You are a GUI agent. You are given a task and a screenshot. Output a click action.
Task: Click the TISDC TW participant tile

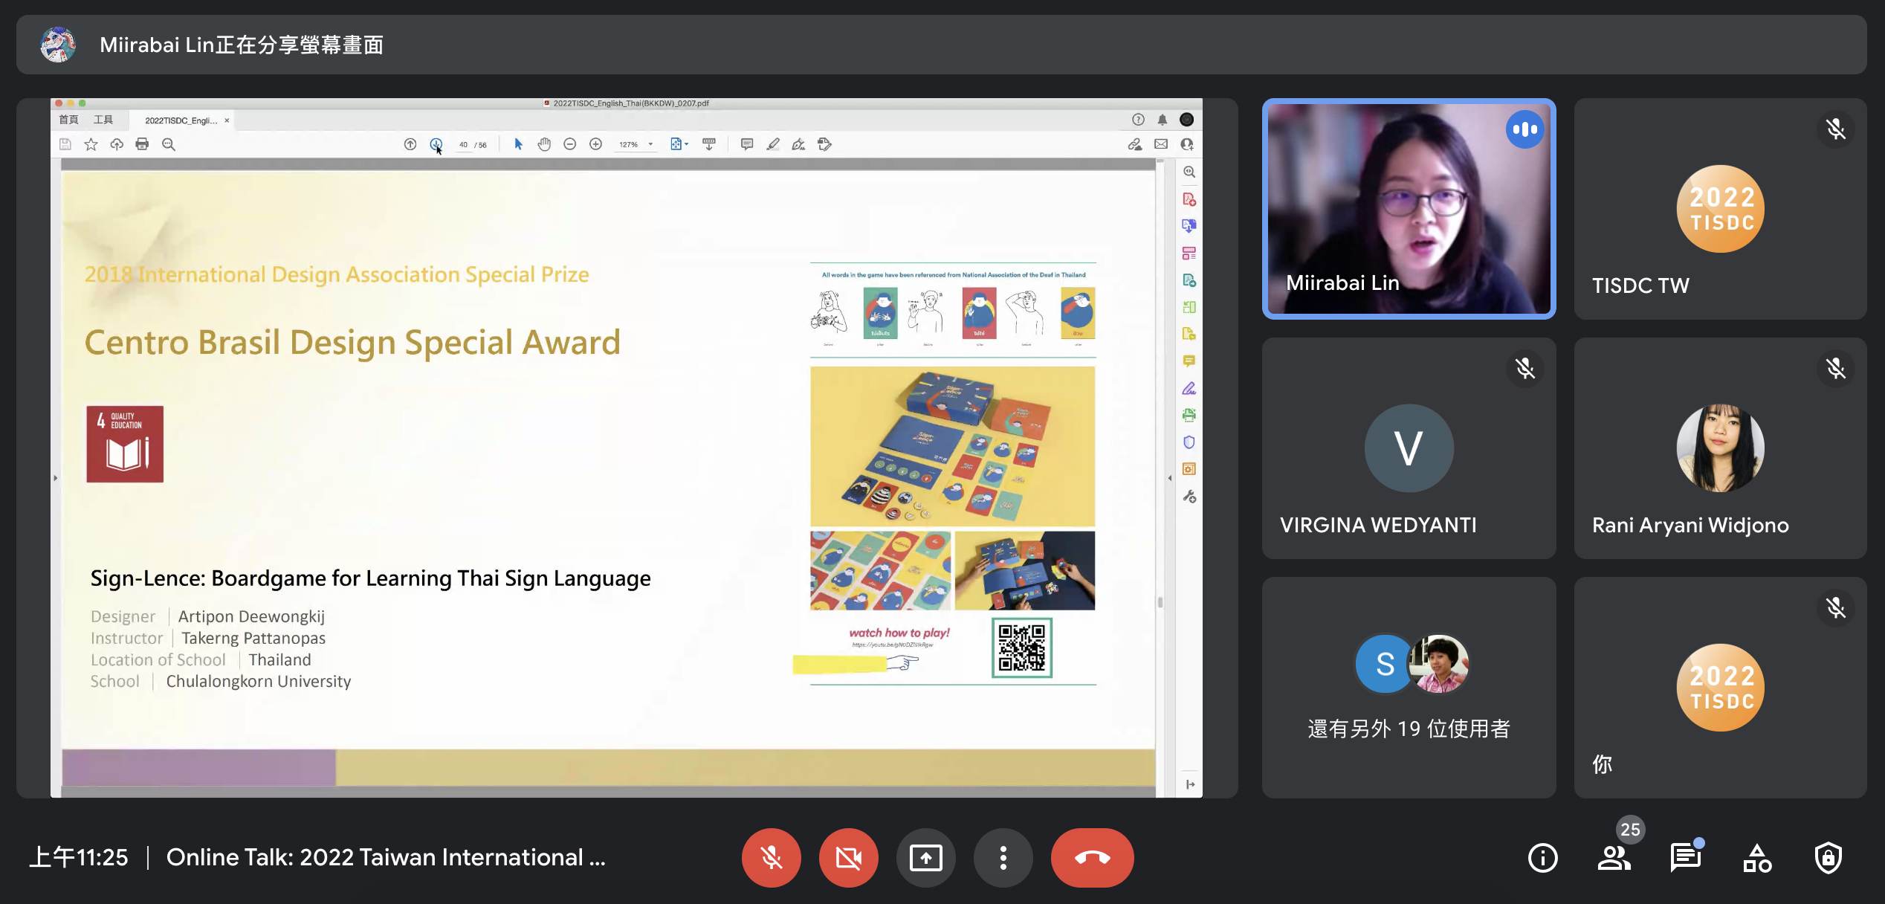click(x=1719, y=209)
